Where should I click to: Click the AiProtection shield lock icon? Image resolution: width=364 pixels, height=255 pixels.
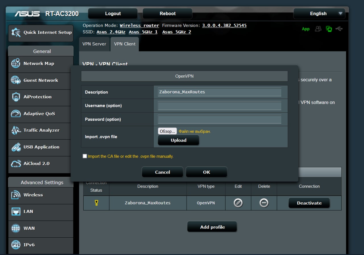[x=16, y=97]
